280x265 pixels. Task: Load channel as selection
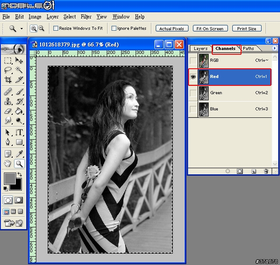[x=227, y=171]
